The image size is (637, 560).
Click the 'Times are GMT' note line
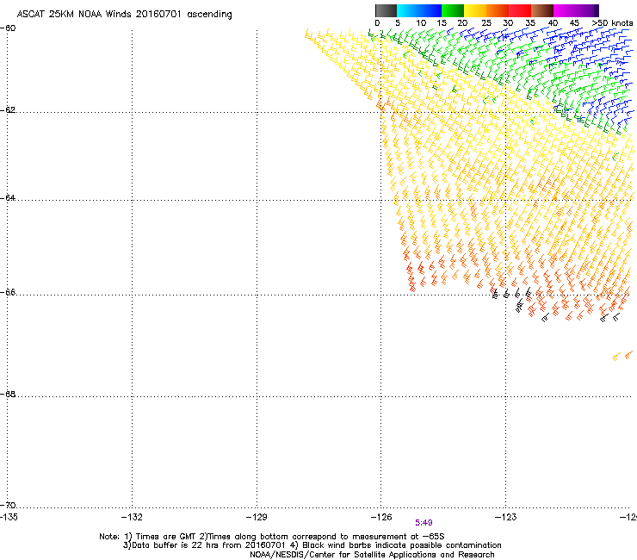(x=272, y=537)
